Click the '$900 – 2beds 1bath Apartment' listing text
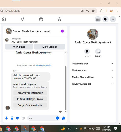121x132 pixels. [x=24, y=42]
